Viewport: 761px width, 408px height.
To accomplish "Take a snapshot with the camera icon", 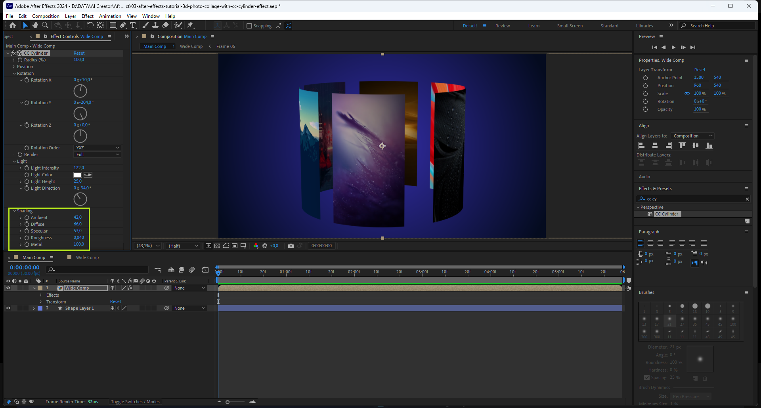I will 291,246.
